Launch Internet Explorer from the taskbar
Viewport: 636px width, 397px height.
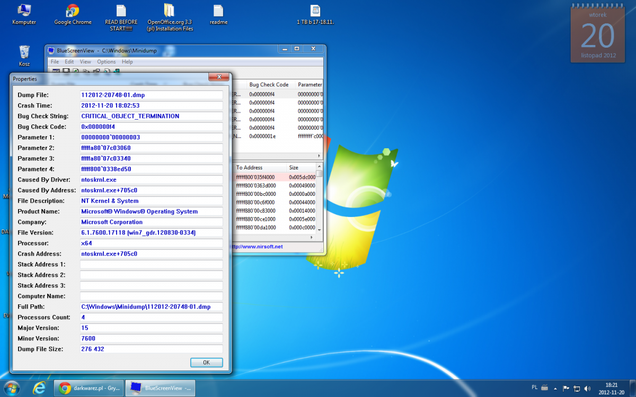point(39,388)
